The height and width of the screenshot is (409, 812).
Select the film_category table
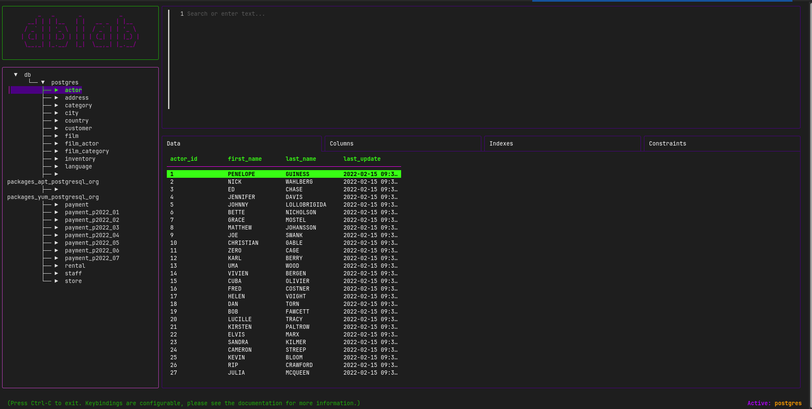point(87,151)
